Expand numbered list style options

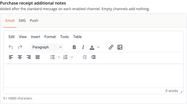pos(72,57)
